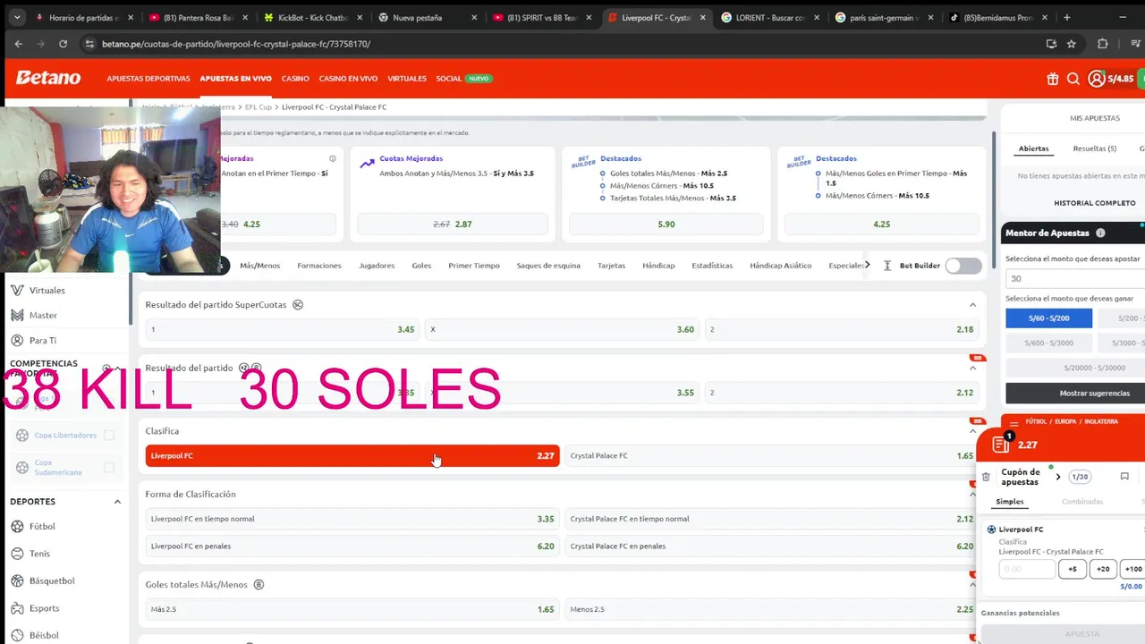Open CASINO EN VIVO menu item
Image resolution: width=1145 pixels, height=644 pixels.
(348, 79)
